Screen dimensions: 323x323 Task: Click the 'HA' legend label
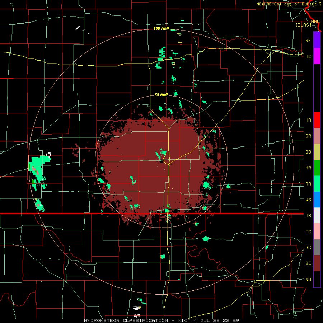click(308, 120)
